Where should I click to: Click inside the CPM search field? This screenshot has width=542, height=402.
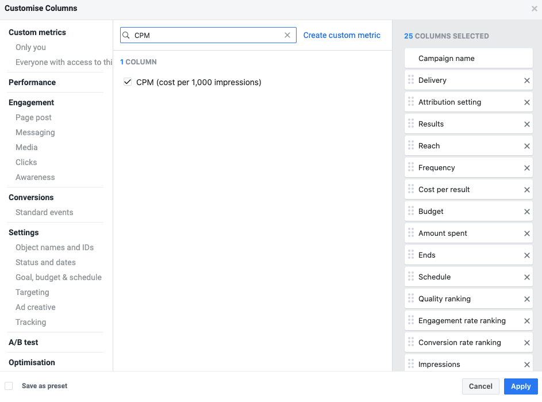pos(207,35)
